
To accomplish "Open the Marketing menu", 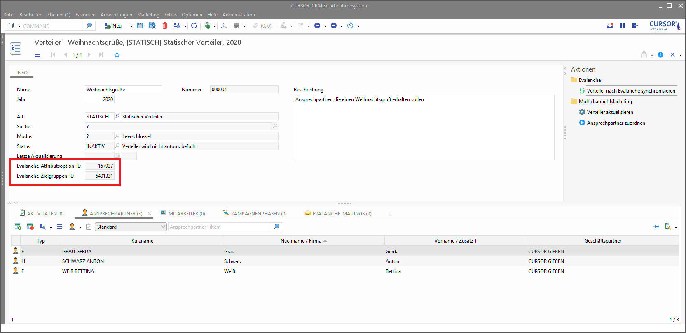I will point(148,15).
